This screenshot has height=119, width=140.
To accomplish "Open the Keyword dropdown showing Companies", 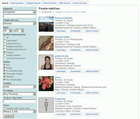I will click(x=20, y=12).
